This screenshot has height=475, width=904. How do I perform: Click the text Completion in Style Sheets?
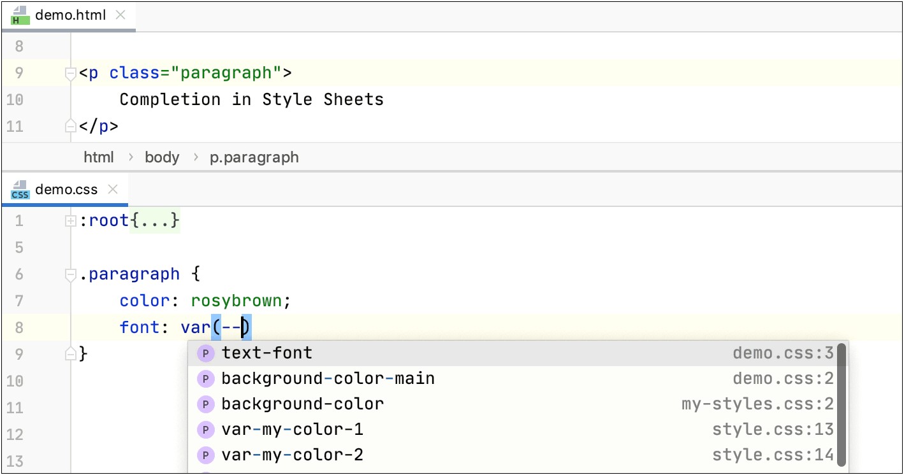252,100
